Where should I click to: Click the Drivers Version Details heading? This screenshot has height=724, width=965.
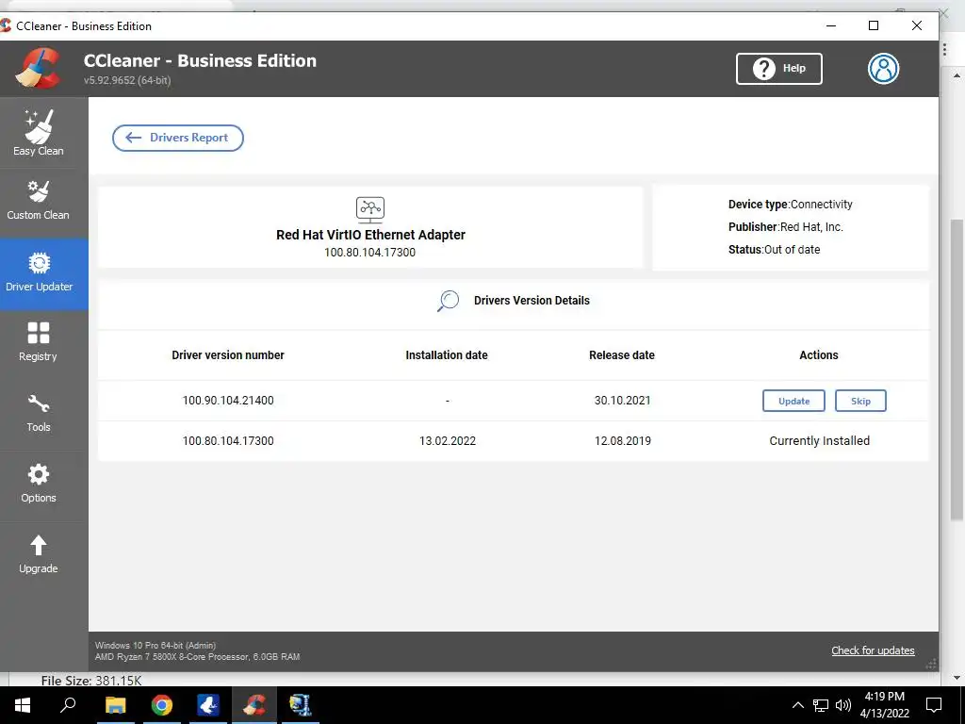coord(532,301)
